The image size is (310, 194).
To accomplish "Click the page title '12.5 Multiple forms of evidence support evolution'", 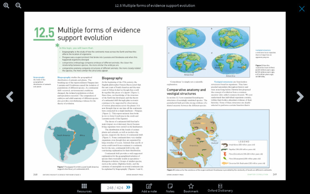I will 155,6.
